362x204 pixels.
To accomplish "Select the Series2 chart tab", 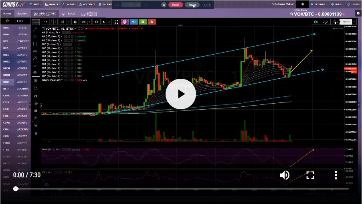I will pos(69,14).
